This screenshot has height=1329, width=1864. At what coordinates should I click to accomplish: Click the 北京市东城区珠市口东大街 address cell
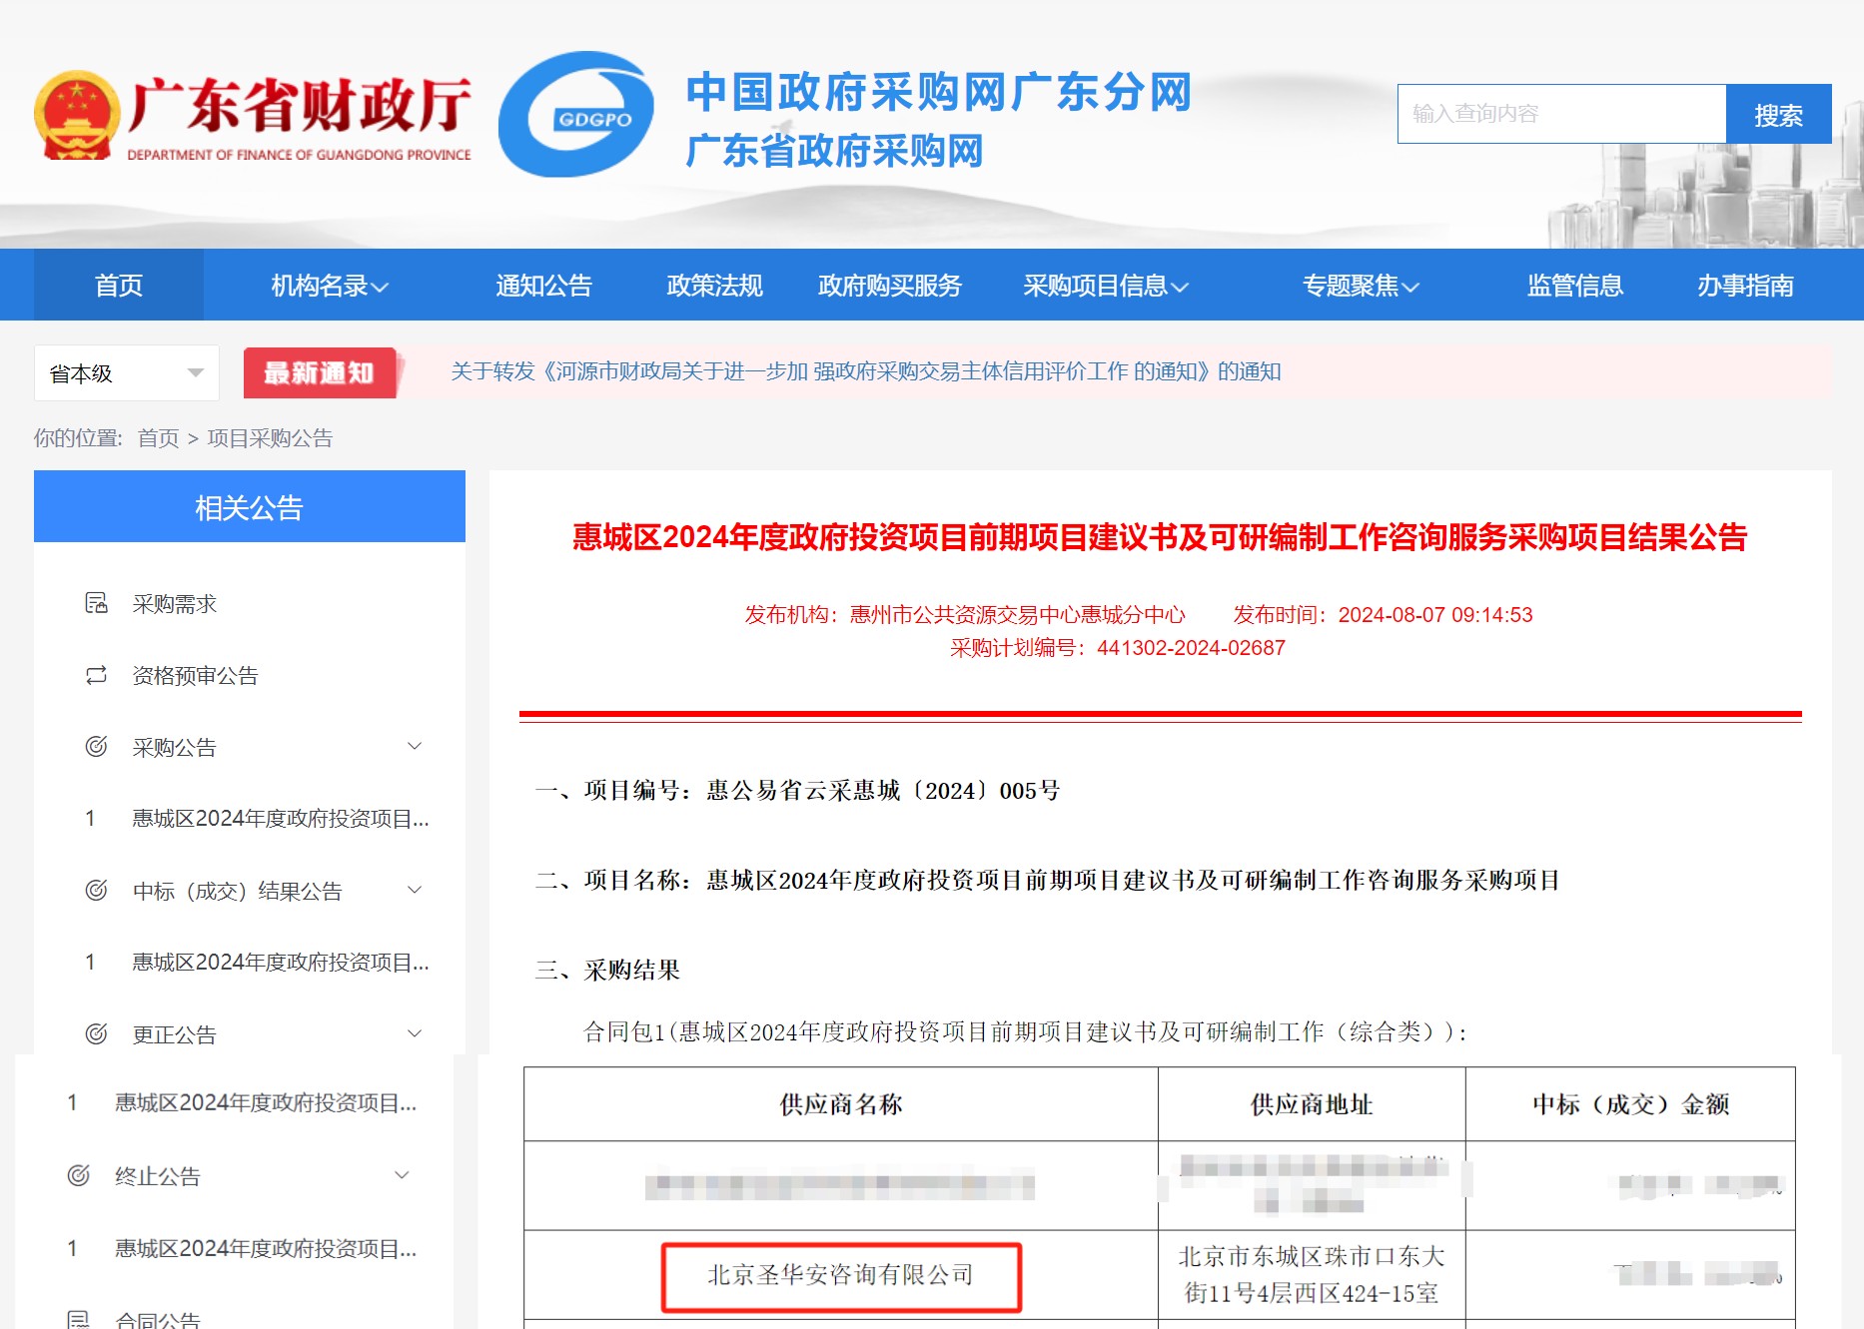(1312, 1275)
